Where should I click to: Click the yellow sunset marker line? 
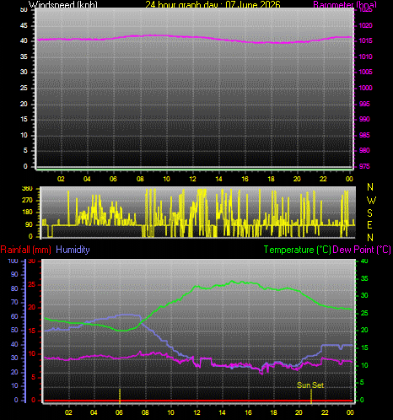coord(311,396)
